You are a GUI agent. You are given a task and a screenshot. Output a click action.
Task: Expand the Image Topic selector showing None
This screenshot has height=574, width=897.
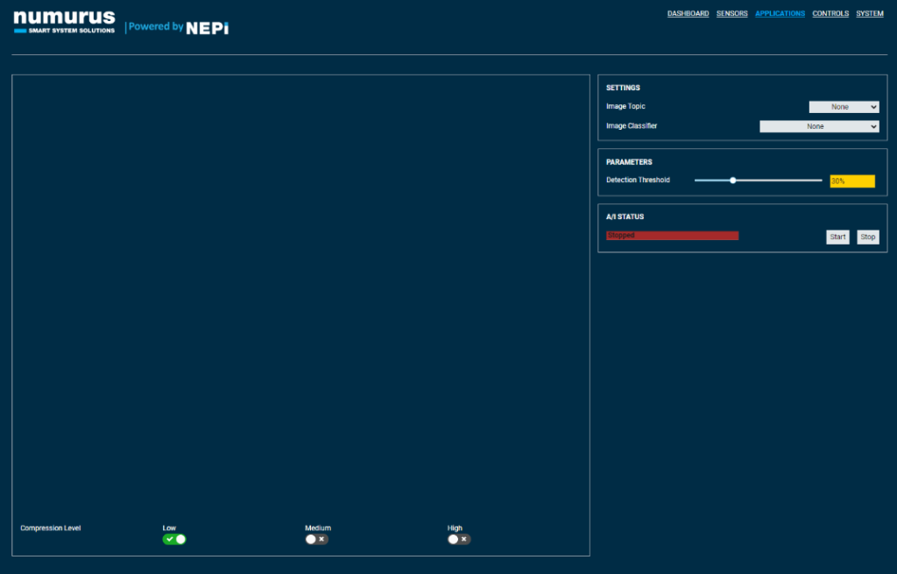pos(843,106)
